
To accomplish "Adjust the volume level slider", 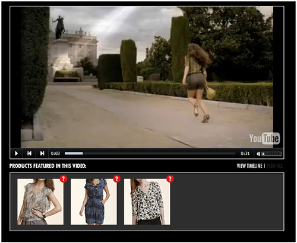I will (271, 154).
